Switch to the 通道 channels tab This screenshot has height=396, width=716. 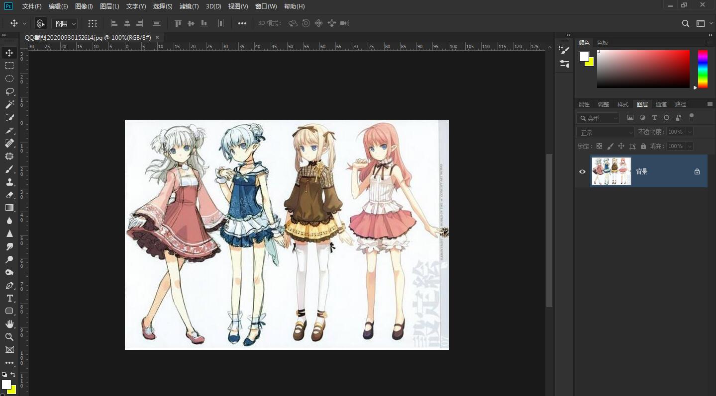pyautogui.click(x=661, y=104)
